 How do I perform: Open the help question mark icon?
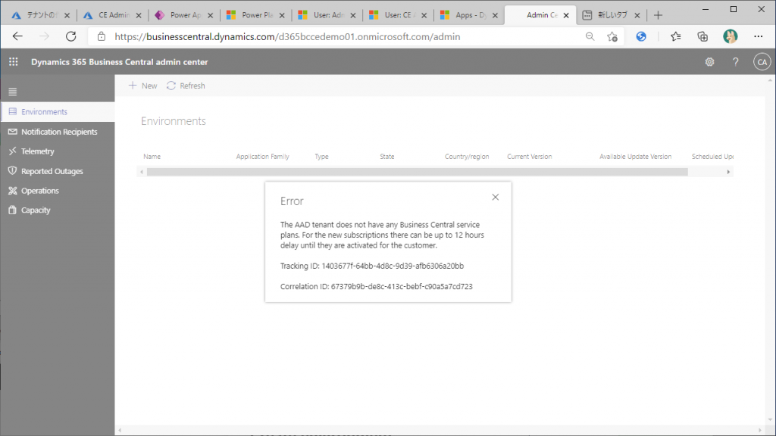click(x=735, y=62)
